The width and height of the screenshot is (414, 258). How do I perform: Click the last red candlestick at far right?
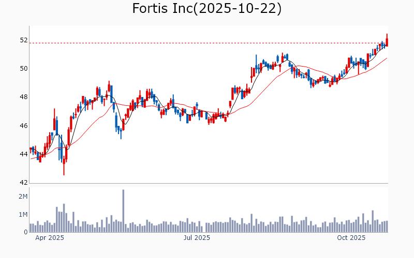[x=387, y=41]
